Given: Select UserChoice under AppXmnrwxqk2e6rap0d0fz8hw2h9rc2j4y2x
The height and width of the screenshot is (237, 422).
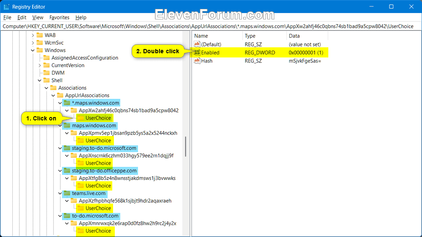Looking at the screenshot, I should 98,231.
